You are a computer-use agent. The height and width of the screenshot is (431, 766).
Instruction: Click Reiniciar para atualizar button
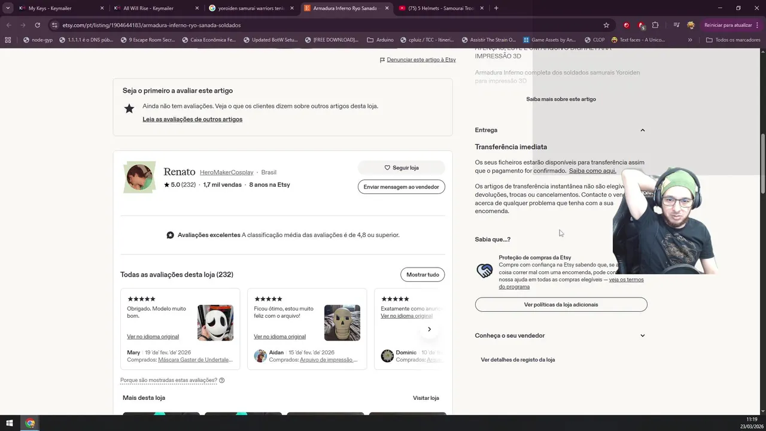[x=728, y=25]
